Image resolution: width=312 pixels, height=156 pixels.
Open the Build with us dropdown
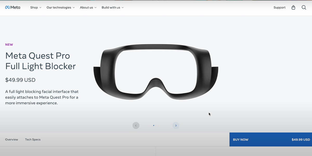tap(113, 8)
